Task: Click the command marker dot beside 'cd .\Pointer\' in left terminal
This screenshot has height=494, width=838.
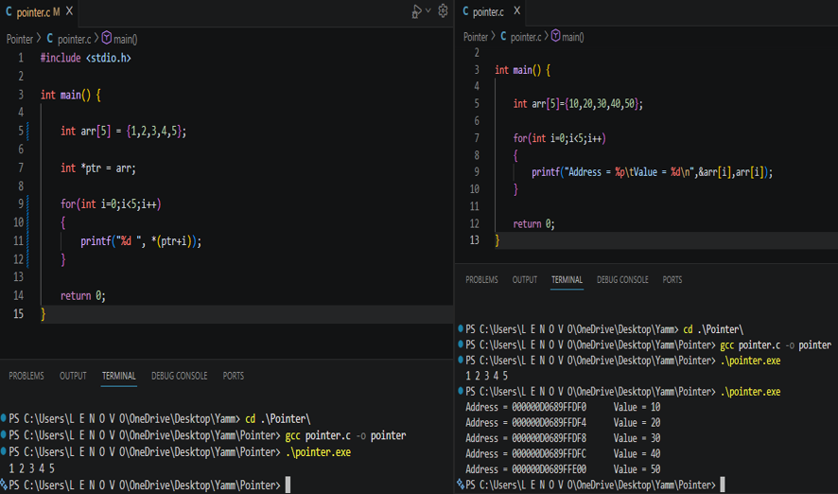Action: pos(4,417)
